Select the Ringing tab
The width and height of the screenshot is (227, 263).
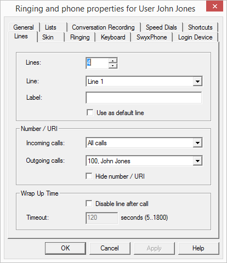pyautogui.click(x=80, y=37)
